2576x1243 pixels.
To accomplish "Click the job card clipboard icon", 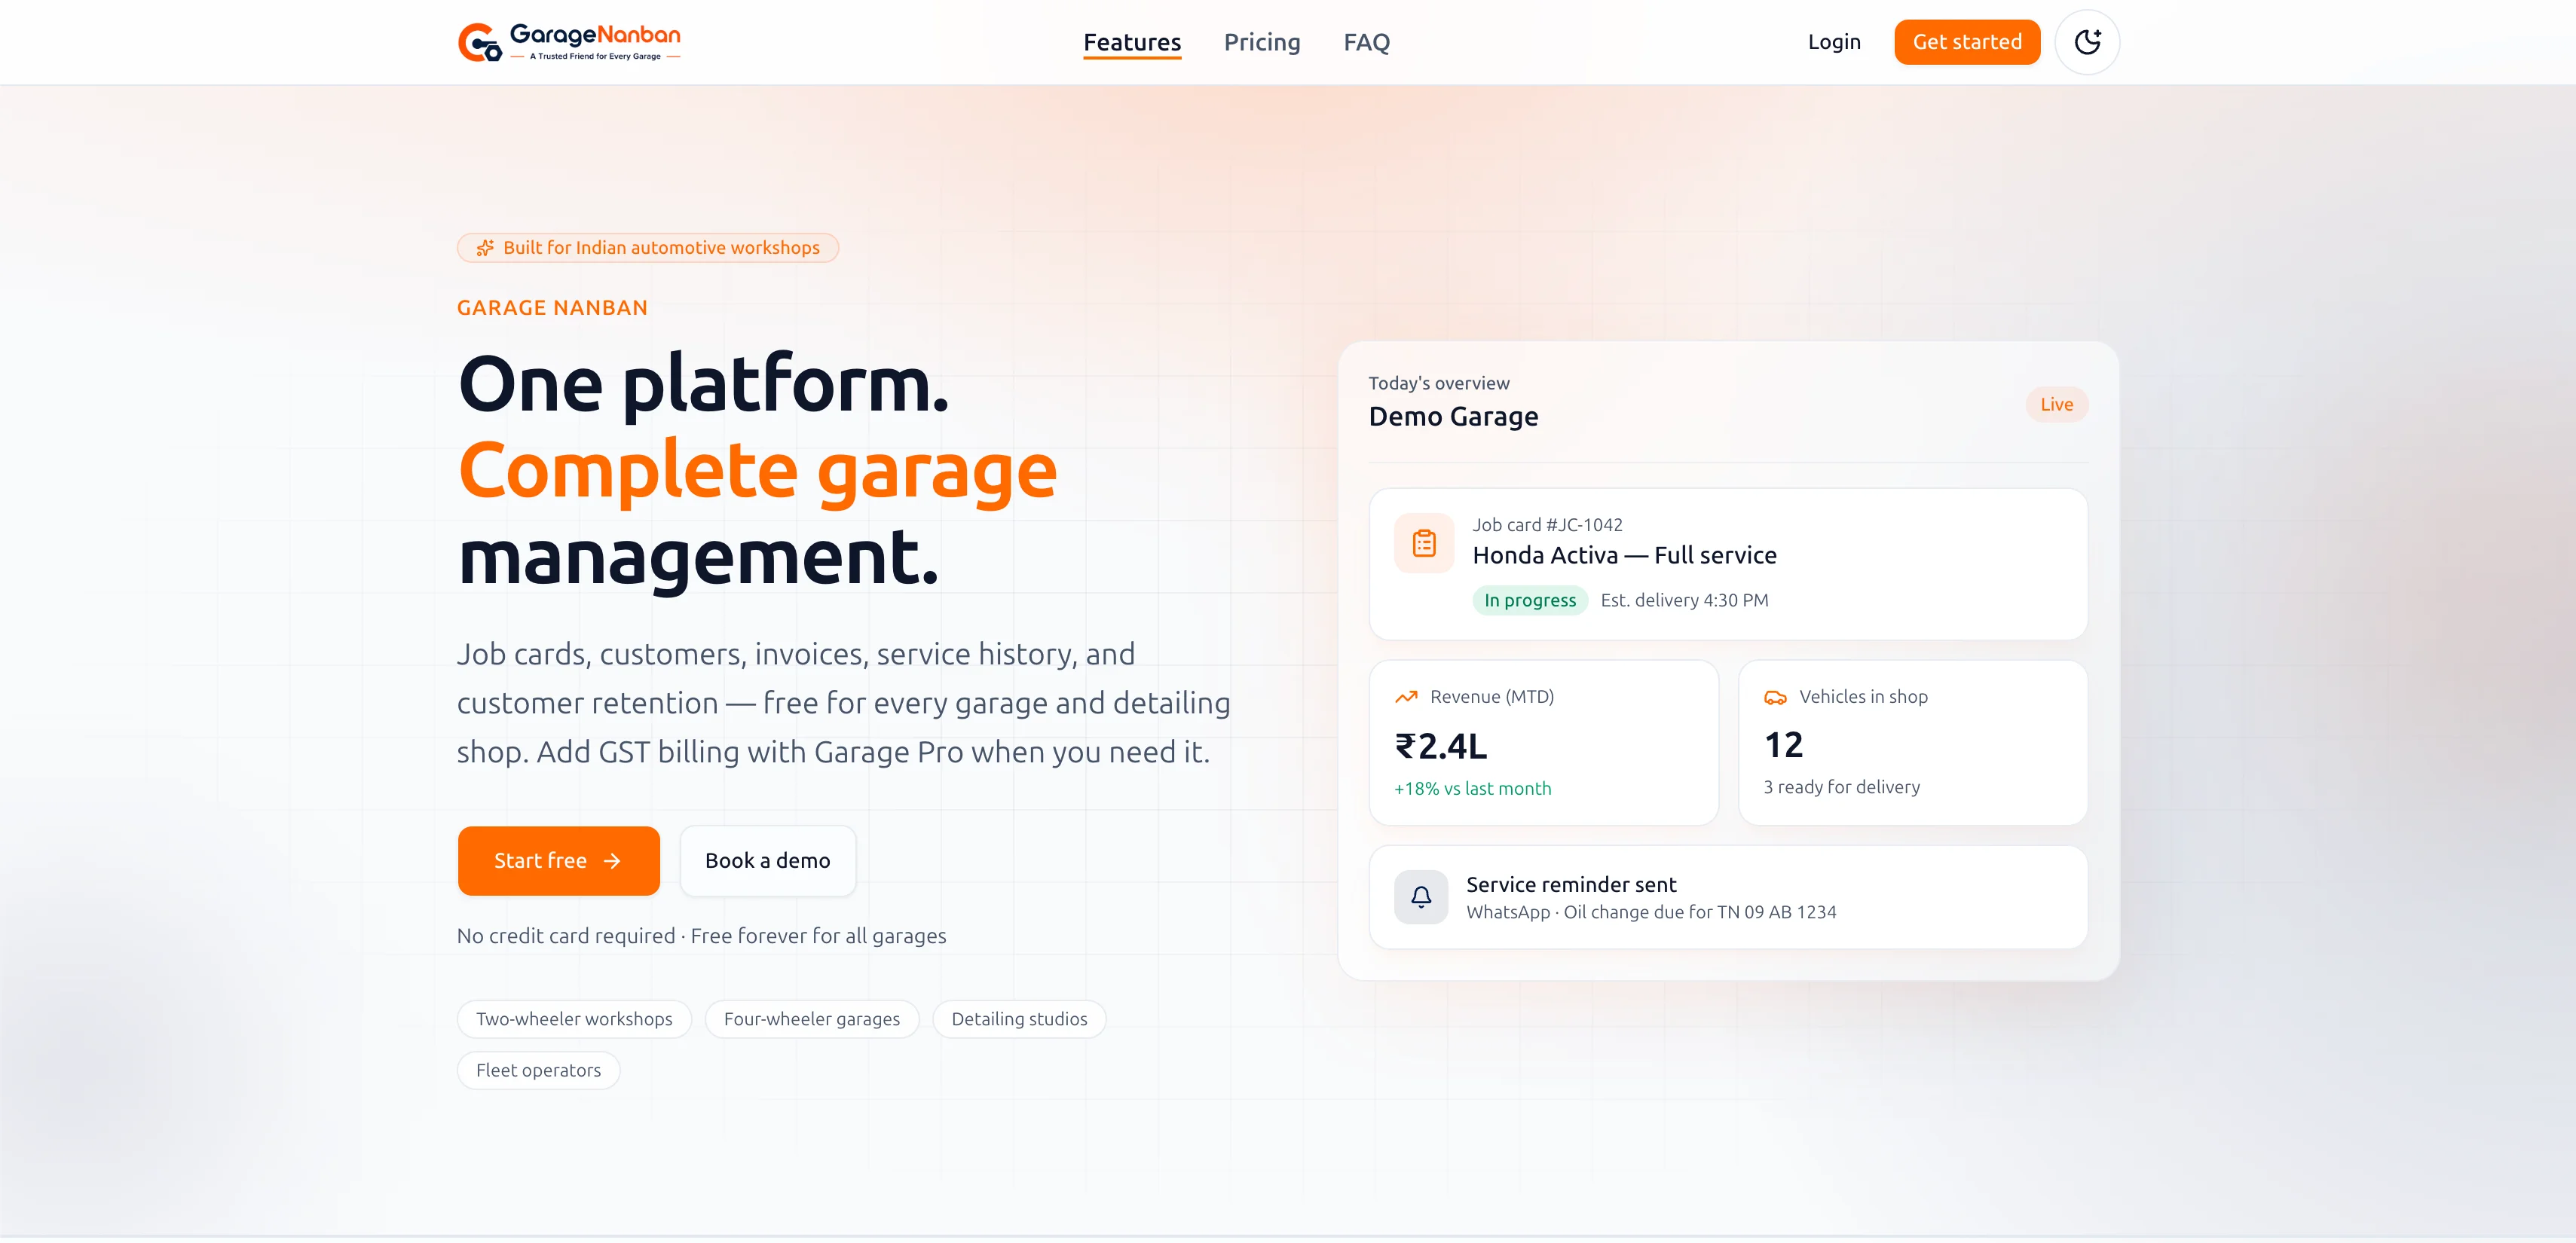I will [1424, 544].
